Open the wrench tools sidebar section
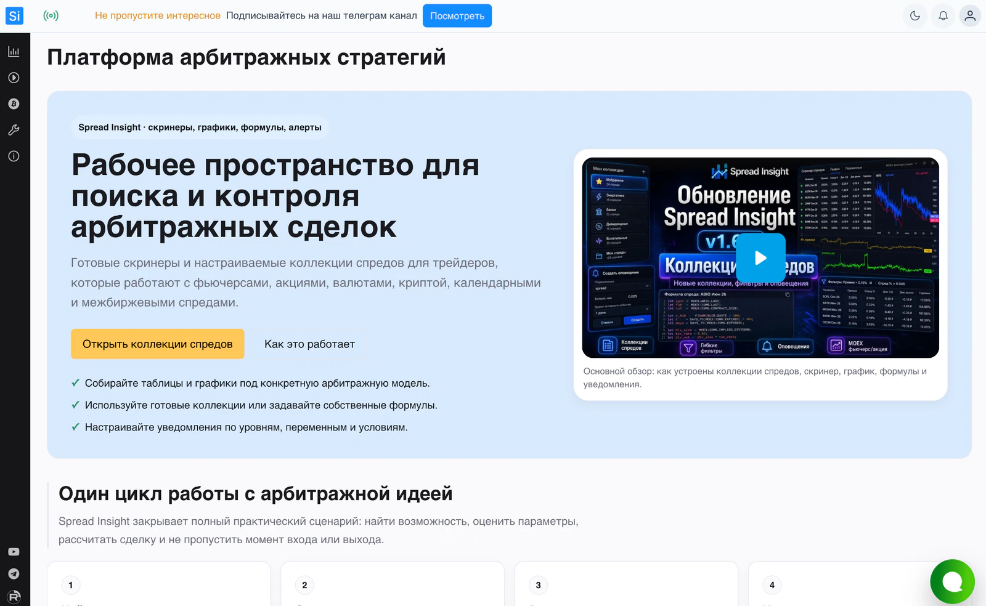Image resolution: width=986 pixels, height=606 pixels. 14,130
